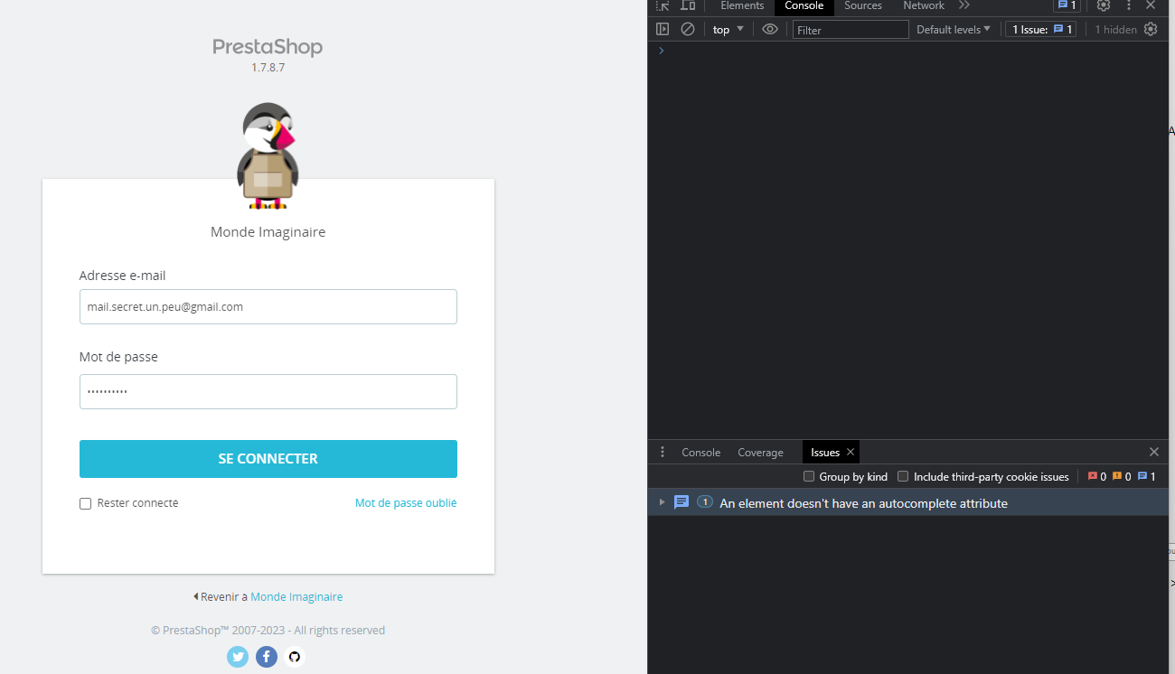This screenshot has height=674, width=1175.
Task: Click the puffin mascot image
Action: [268, 155]
